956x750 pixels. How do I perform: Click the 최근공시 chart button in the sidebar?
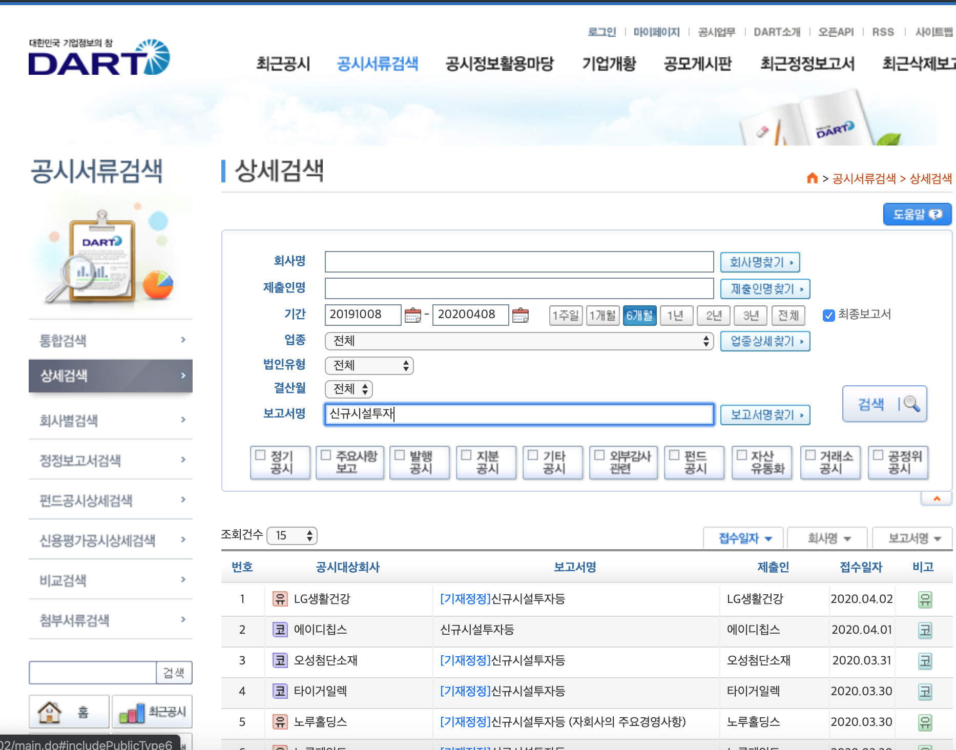[152, 712]
